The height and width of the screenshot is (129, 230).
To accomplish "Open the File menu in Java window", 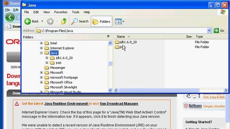I will click(x=26, y=12).
